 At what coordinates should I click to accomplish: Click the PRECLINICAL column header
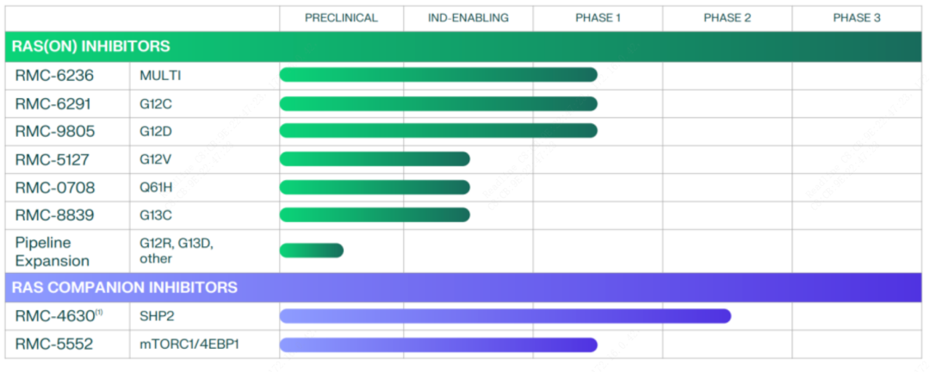(x=341, y=17)
